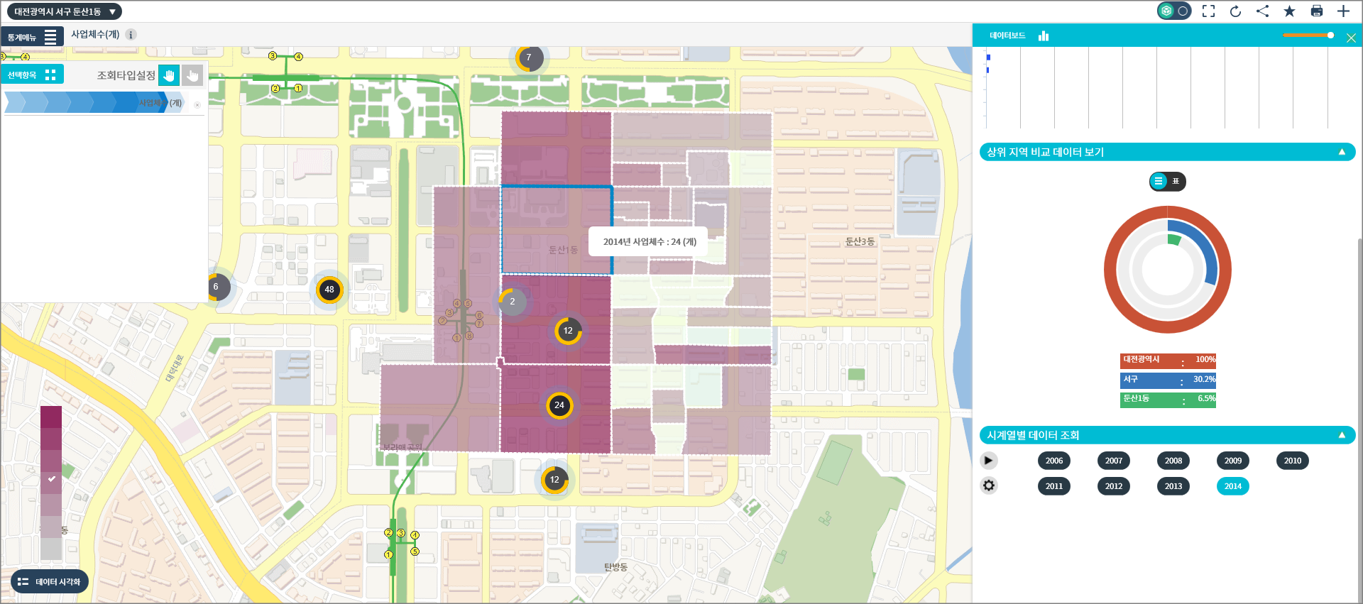Image resolution: width=1363 pixels, height=604 pixels.
Task: Click the share icon
Action: click(1262, 11)
